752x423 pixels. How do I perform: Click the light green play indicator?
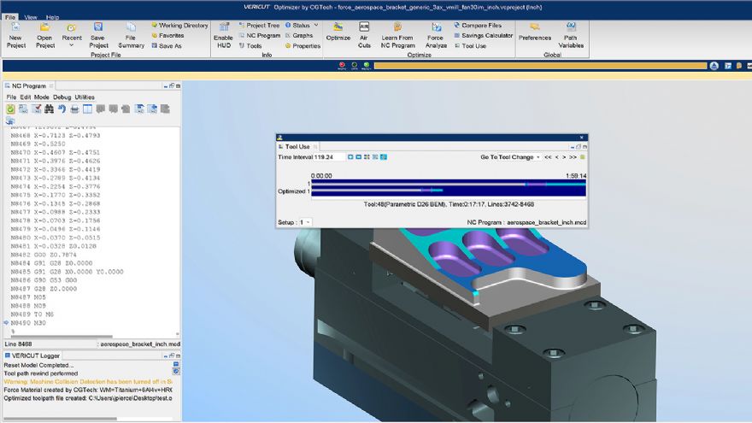pyautogui.click(x=367, y=65)
